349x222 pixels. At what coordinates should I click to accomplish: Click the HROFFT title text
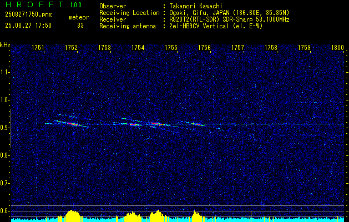34,4
